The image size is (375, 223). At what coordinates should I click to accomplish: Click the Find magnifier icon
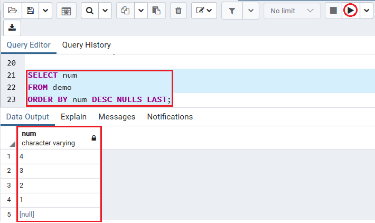click(90, 11)
